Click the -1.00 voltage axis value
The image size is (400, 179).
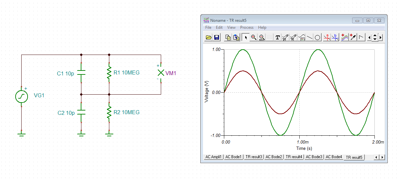pos(216,136)
